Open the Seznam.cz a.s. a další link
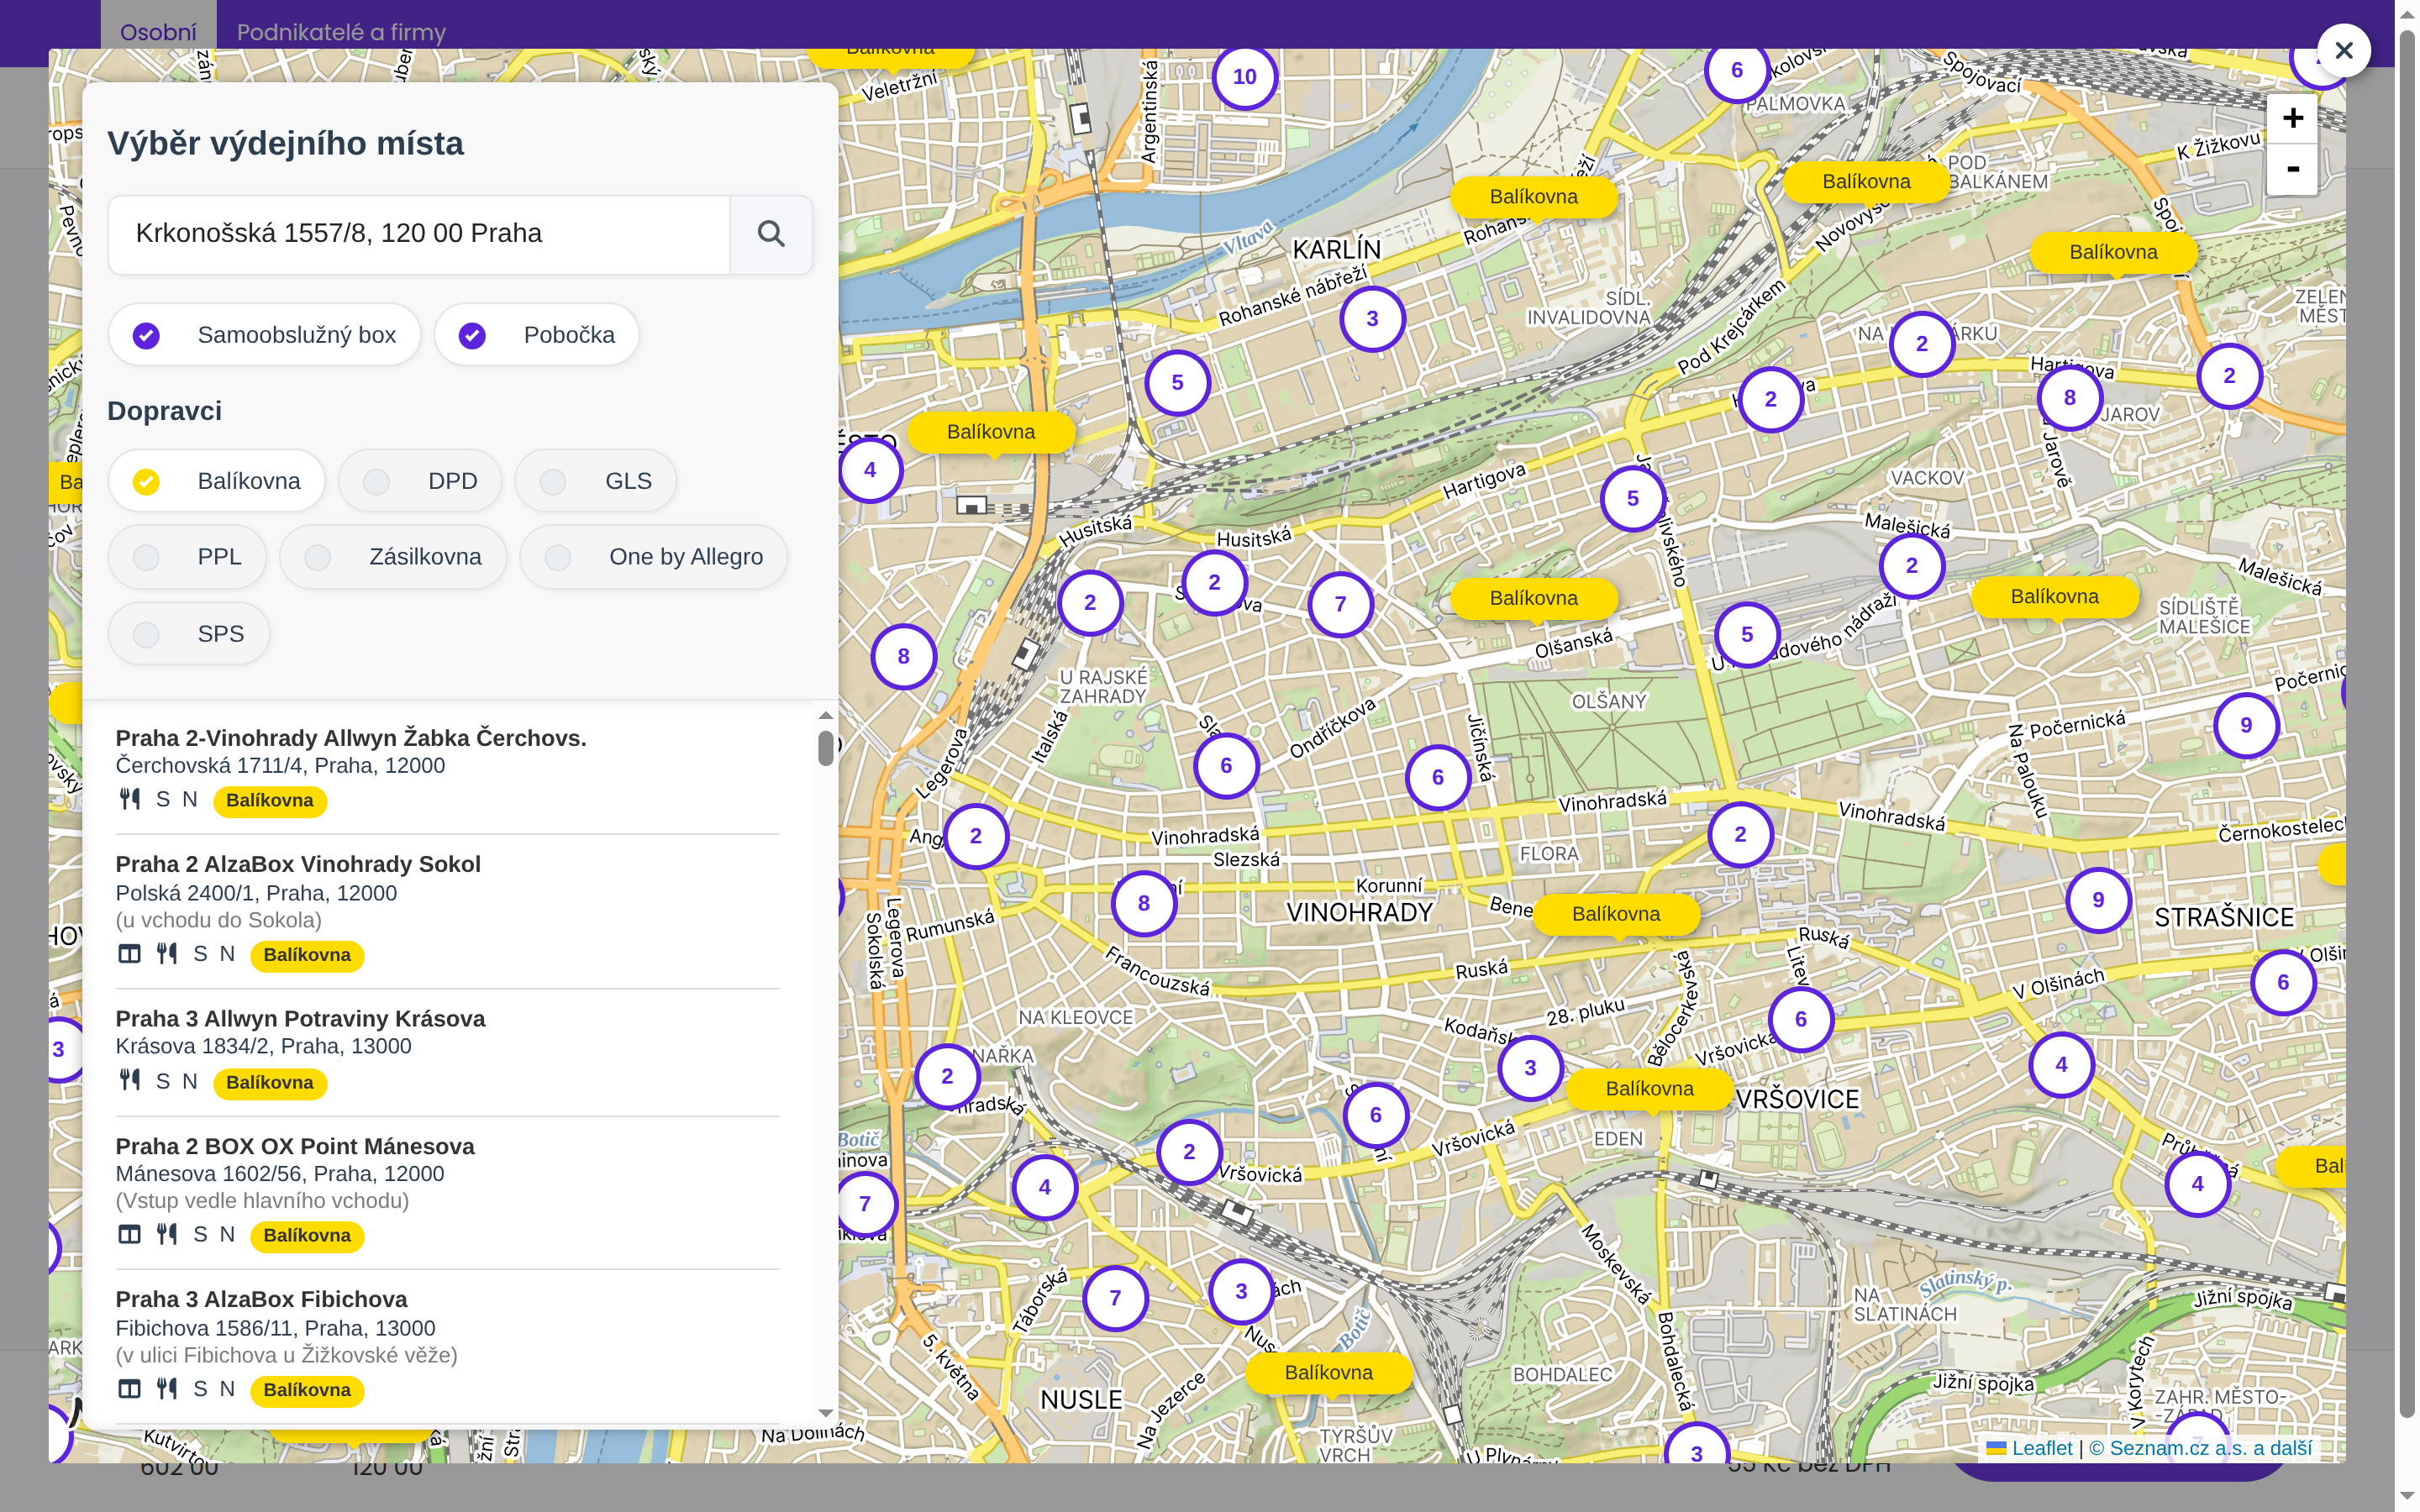 [x=2200, y=1448]
